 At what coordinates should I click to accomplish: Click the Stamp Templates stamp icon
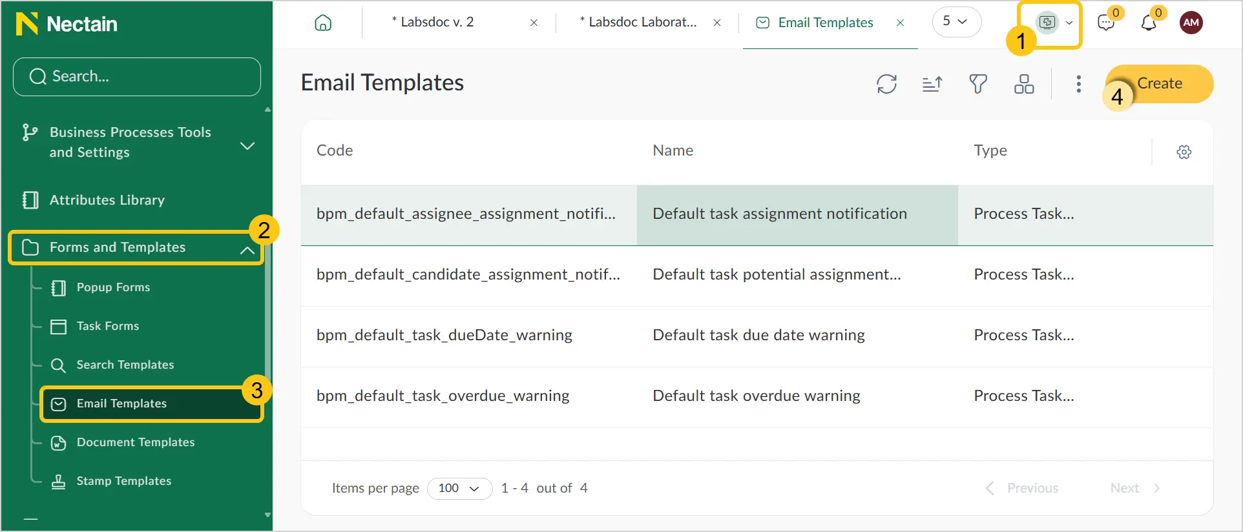point(58,482)
